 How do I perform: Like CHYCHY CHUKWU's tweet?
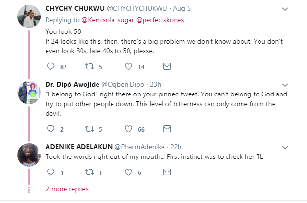pos(129,66)
